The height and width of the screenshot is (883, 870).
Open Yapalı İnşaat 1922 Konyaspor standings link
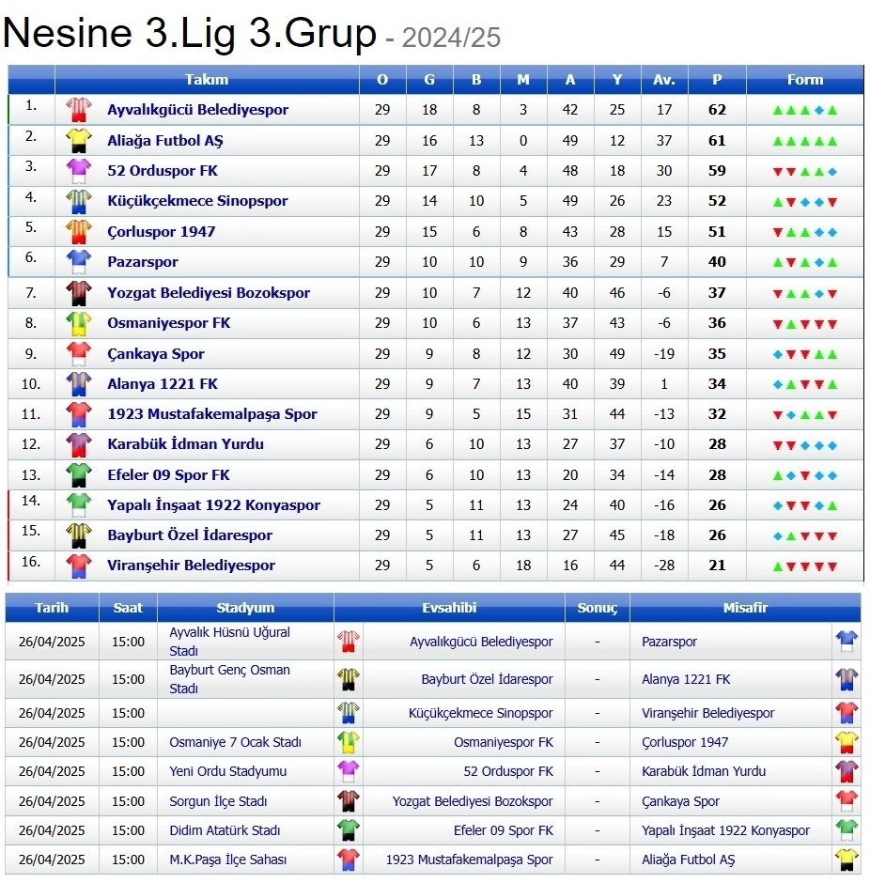coord(213,505)
